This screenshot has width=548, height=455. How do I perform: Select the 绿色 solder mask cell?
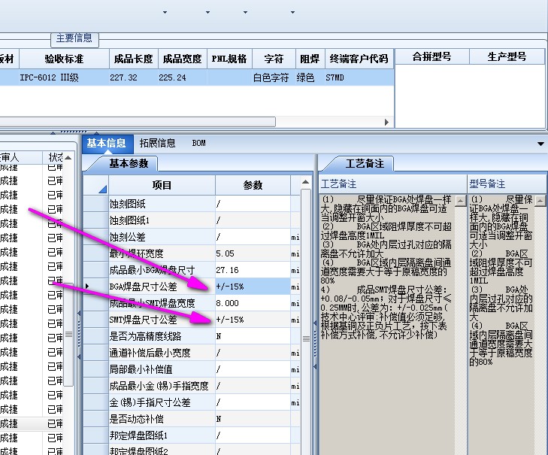(310, 77)
